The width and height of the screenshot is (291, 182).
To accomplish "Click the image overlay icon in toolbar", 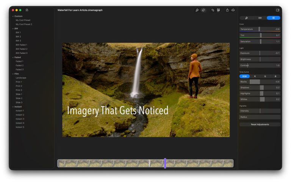I will [x=218, y=10].
